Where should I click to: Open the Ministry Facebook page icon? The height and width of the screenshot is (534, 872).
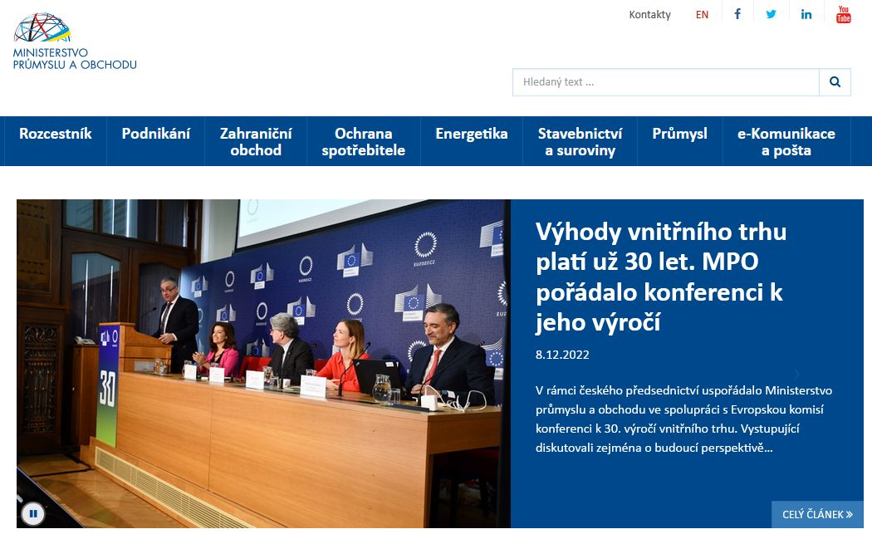737,14
